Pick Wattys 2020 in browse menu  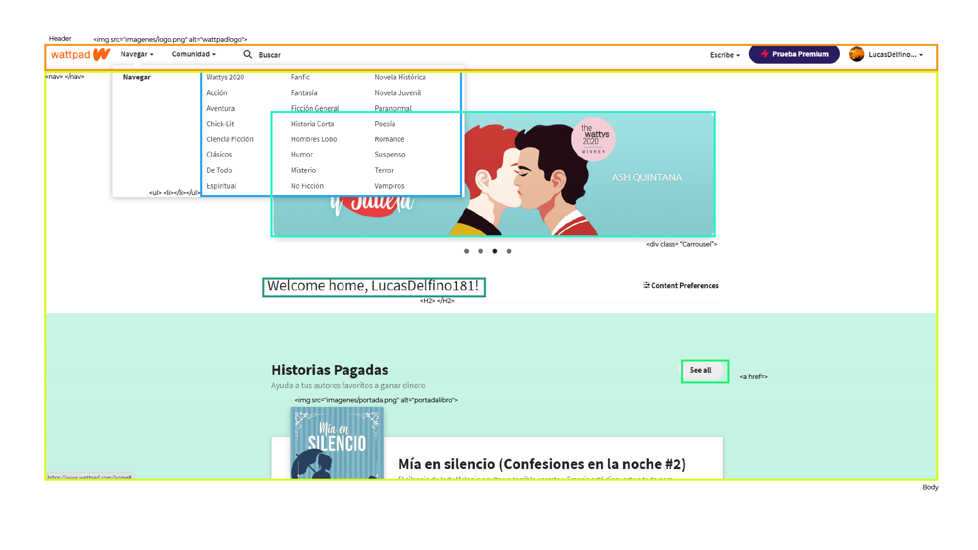225,77
